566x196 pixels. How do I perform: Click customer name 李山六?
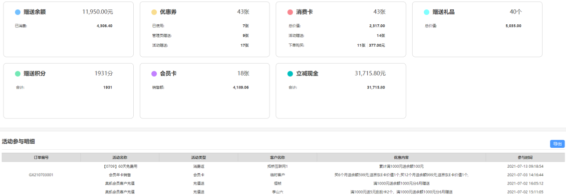coord(278,192)
